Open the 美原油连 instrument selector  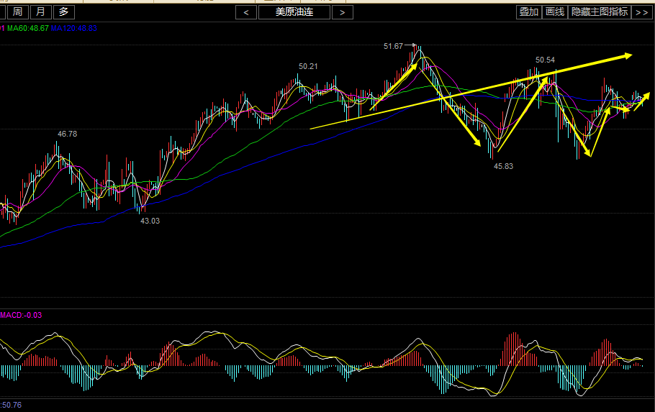294,12
